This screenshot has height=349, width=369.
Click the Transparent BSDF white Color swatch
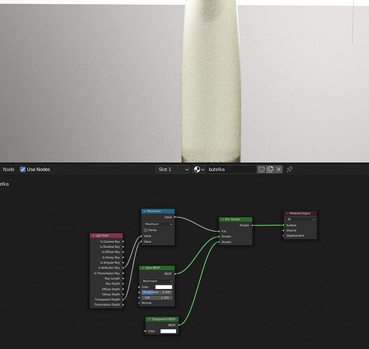[x=168, y=331]
